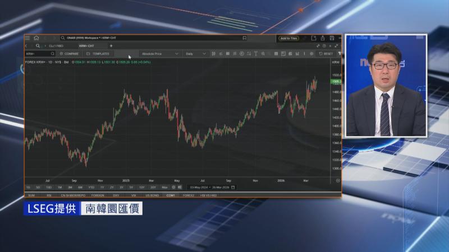Switch to the US BOND bottom tab
Screen dimensions: 449x252
point(152,195)
